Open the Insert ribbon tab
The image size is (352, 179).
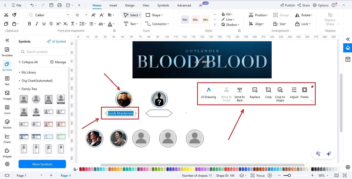pos(113,5)
